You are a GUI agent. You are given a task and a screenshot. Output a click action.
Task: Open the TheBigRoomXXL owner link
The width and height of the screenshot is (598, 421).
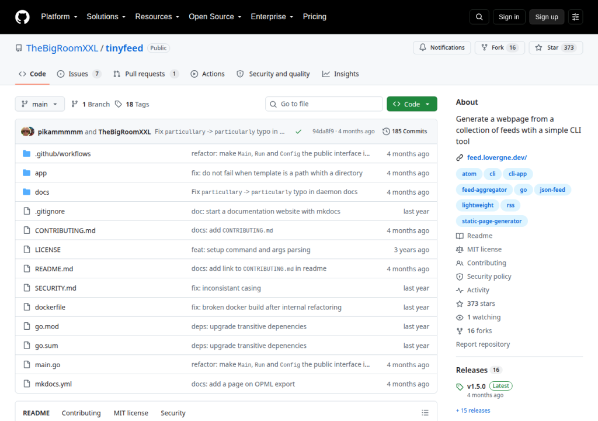pyautogui.click(x=62, y=48)
